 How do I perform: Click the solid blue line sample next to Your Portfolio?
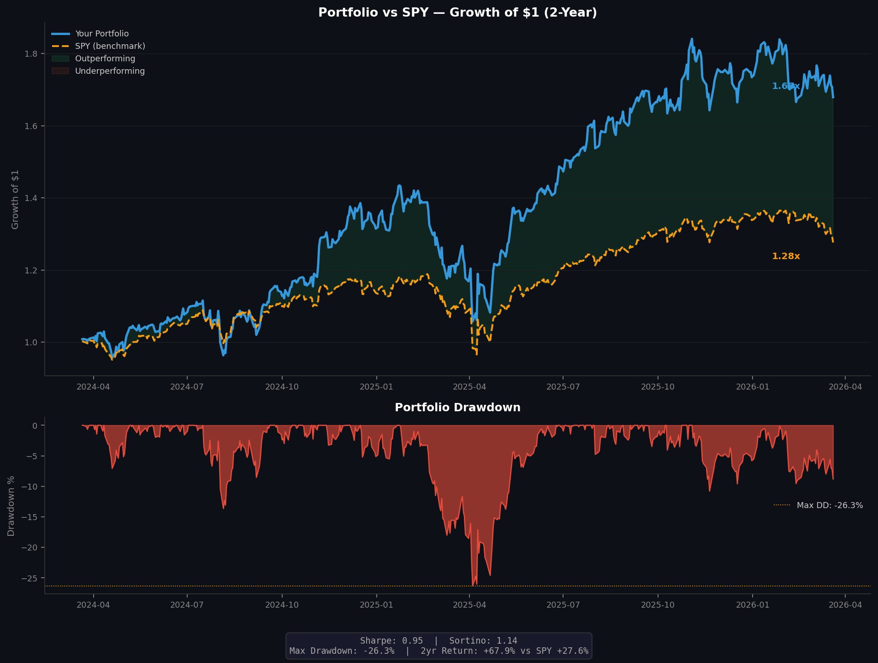[x=60, y=34]
